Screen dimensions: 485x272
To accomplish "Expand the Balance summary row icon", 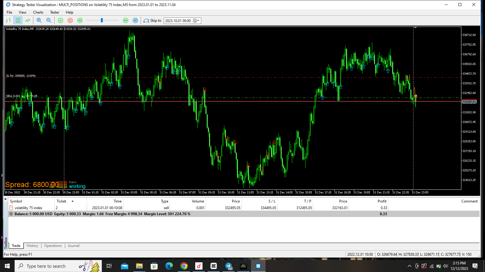I will 11,214.
